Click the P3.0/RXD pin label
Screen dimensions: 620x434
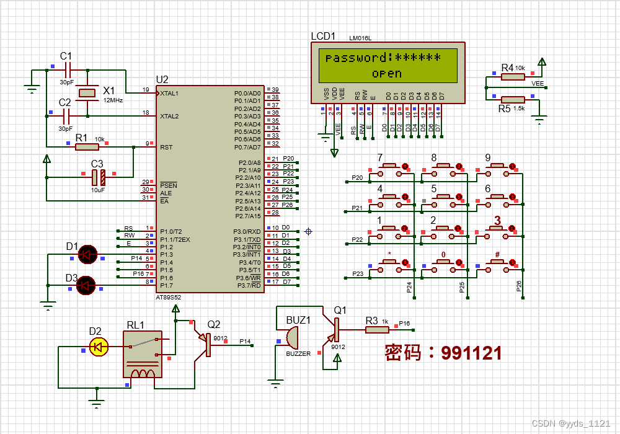[x=247, y=232]
